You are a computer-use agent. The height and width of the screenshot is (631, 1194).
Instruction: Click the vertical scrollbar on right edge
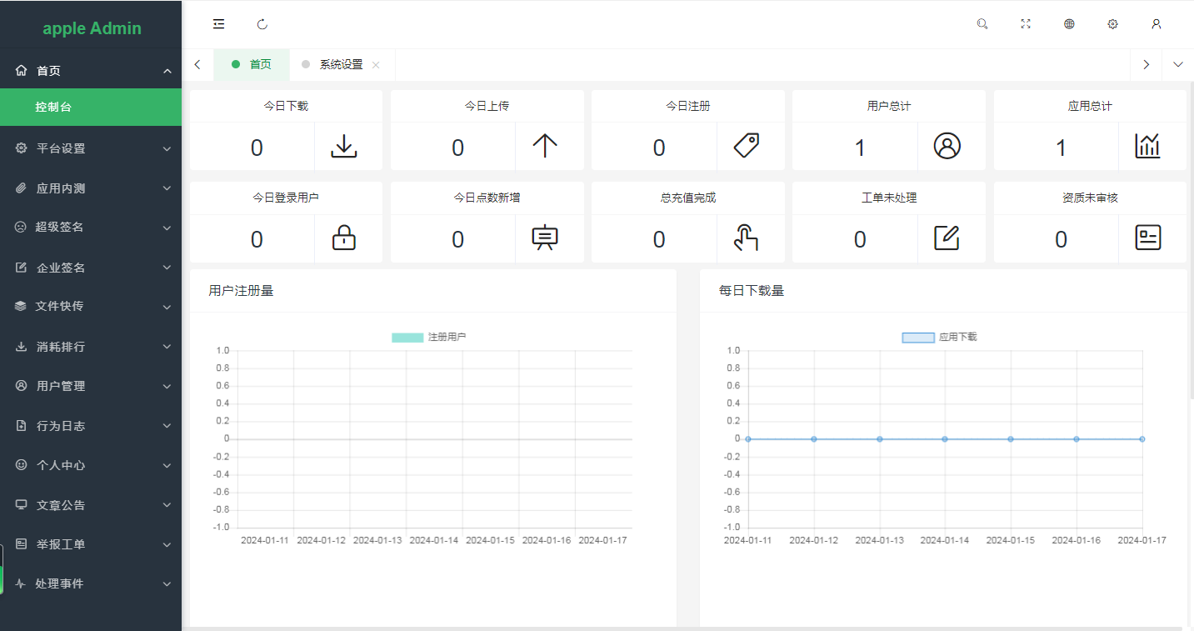coord(1192,242)
